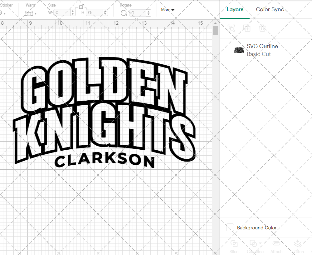Switch to the Color Sync tab
Viewport: 312px width, 255px height.
click(270, 9)
